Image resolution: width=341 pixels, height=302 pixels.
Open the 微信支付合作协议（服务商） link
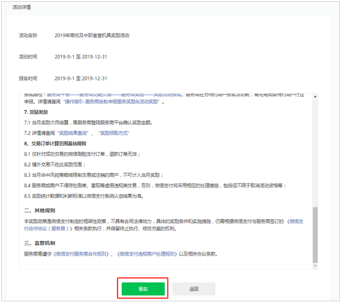(x=163, y=225)
